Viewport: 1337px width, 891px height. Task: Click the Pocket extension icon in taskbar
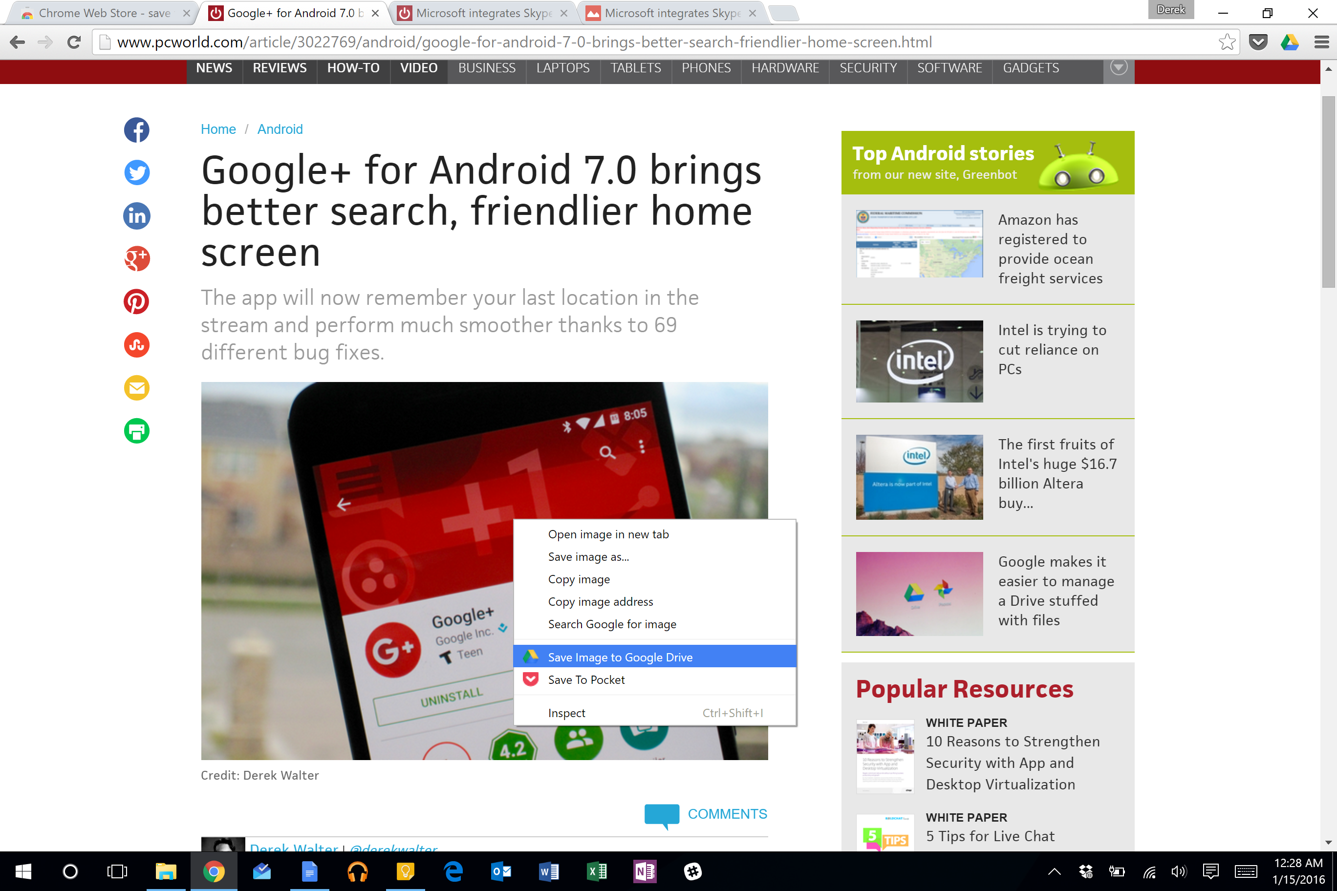[x=1258, y=42]
